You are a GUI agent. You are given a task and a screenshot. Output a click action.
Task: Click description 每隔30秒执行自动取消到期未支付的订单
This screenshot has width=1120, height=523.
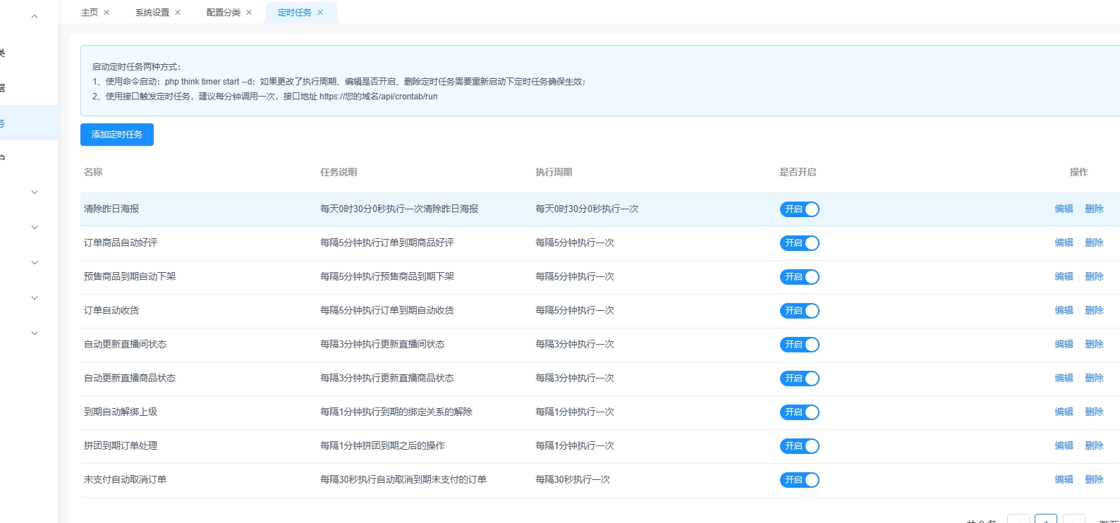click(x=403, y=479)
